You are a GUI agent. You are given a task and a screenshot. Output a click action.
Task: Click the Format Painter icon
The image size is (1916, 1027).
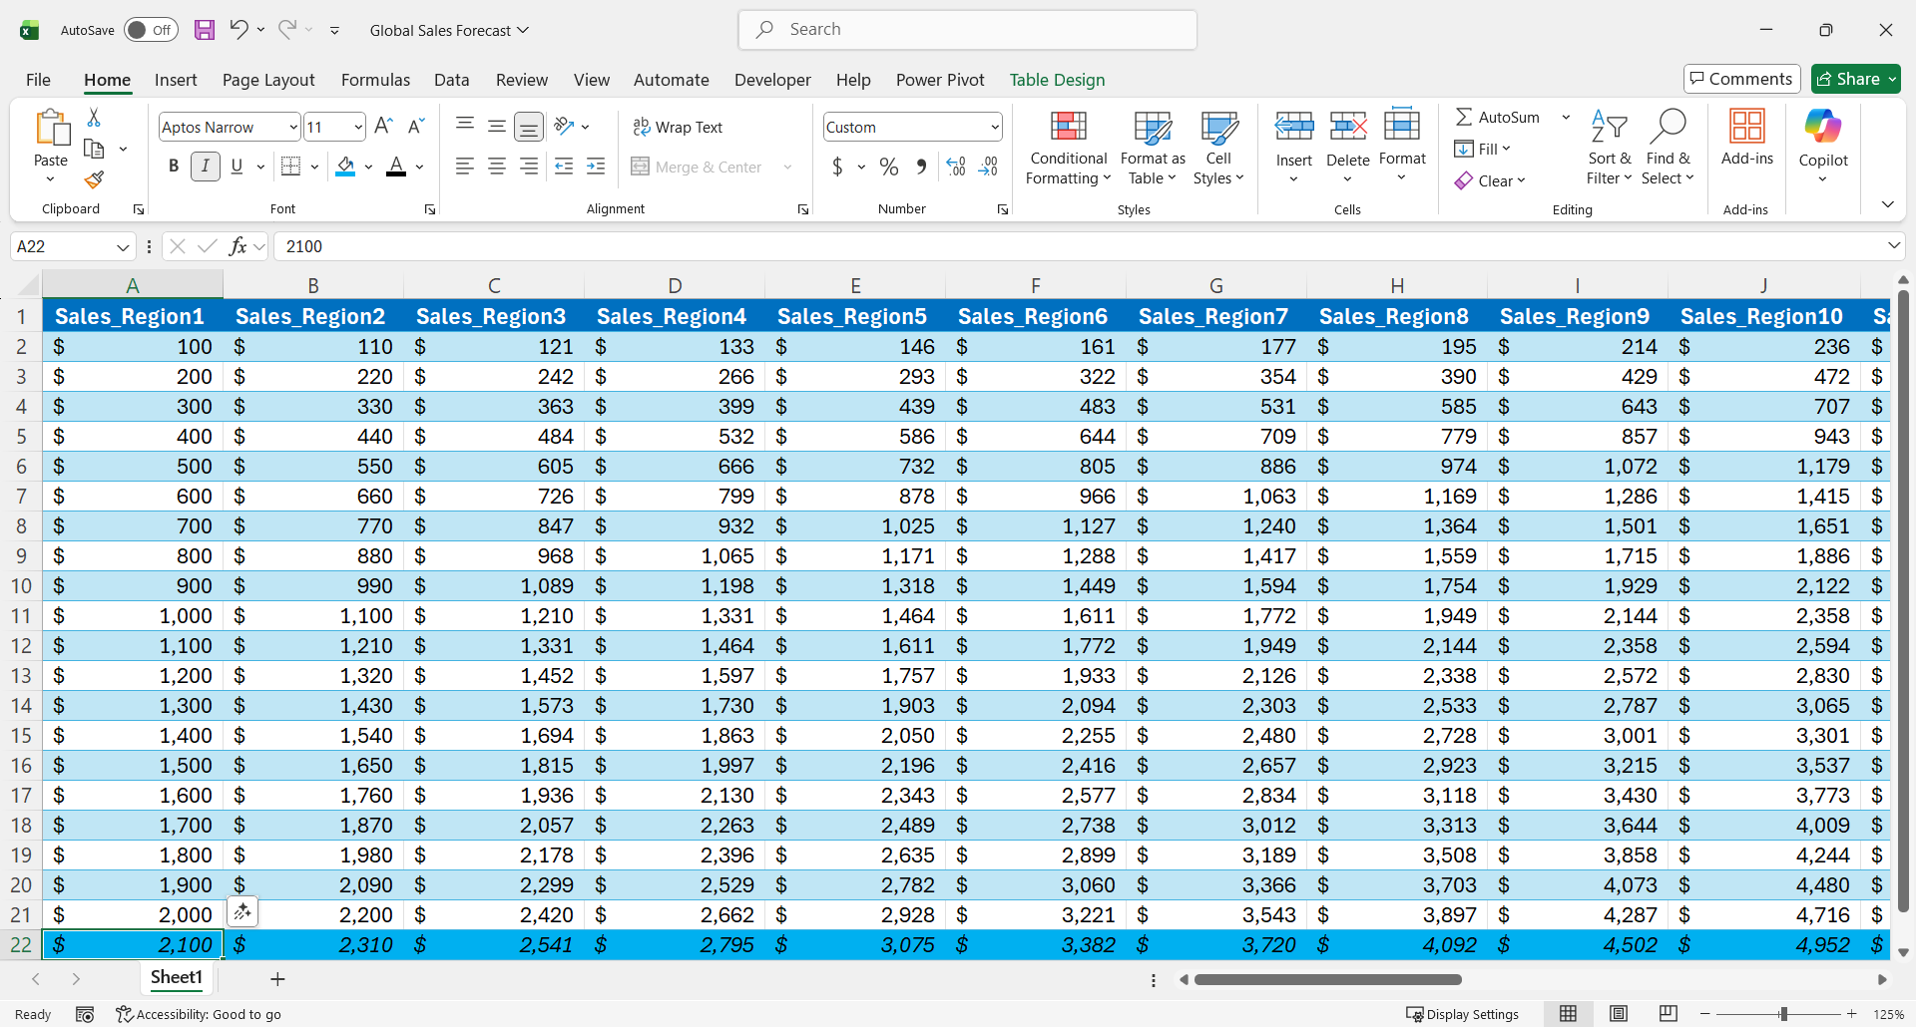point(94,179)
